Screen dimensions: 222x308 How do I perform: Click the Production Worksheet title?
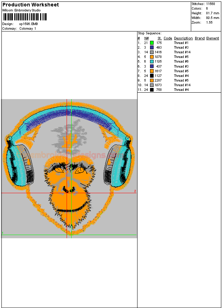[x=31, y=5]
